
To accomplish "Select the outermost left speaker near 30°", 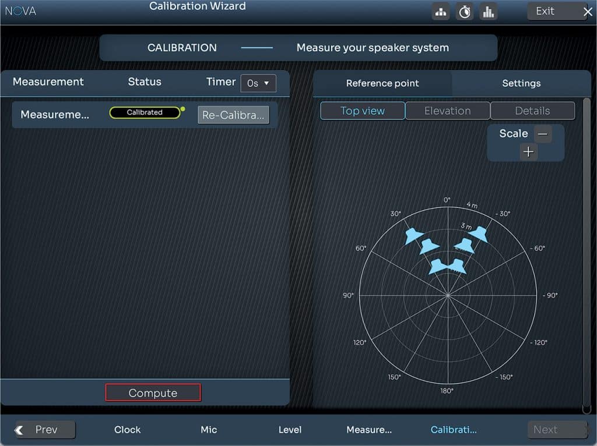I will pos(414,235).
